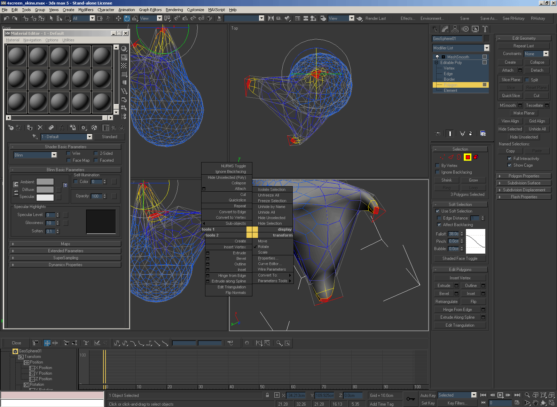Expand the Extended Parameters rollout

click(x=65, y=251)
